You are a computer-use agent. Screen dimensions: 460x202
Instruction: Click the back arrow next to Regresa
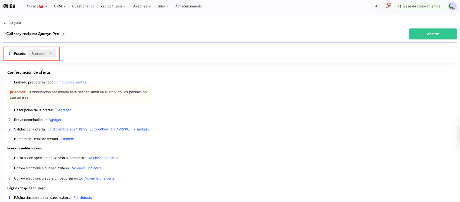[x=5, y=23]
